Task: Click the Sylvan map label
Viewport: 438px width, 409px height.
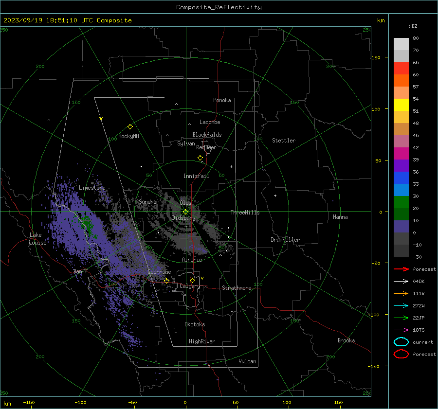Action: [x=186, y=143]
